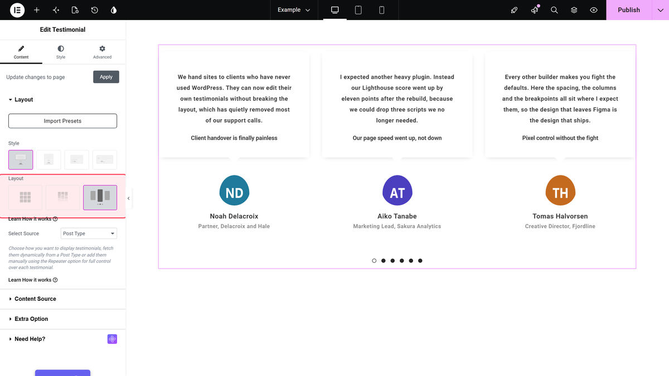
Task: Select the first testimonial Style preset
Action: click(x=21, y=160)
